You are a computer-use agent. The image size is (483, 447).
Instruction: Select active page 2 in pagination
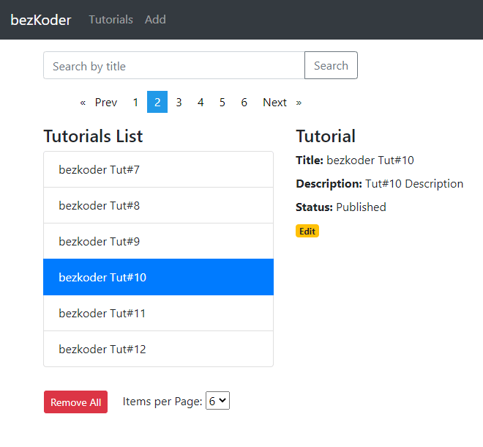tap(157, 102)
